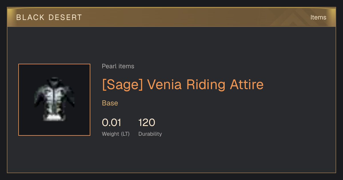The height and width of the screenshot is (180, 343).
Task: Click the word DESERT in the header
Action: click(65, 17)
